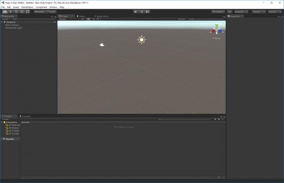The width and height of the screenshot is (284, 183).
Task: Select the Move tool
Action: [x=11, y=12]
